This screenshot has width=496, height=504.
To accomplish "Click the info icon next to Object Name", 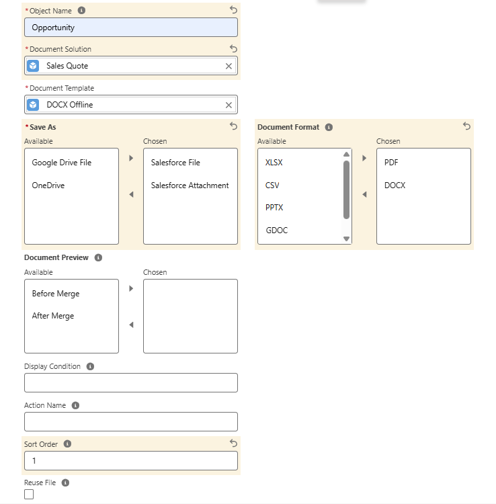I will (81, 11).
